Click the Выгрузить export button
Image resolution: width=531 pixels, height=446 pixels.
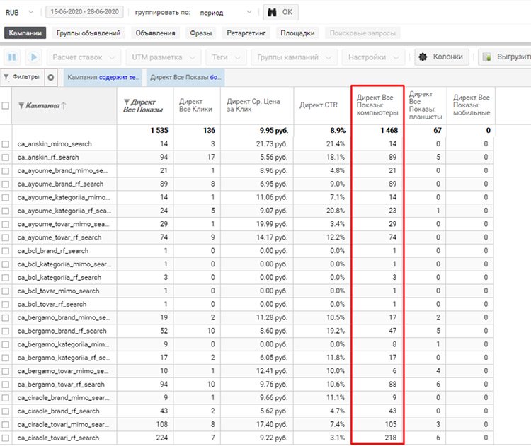coord(506,57)
